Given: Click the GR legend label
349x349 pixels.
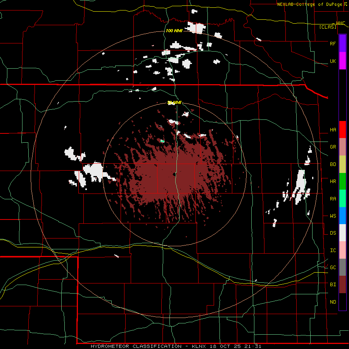Looking at the screenshot, I should click(333, 147).
